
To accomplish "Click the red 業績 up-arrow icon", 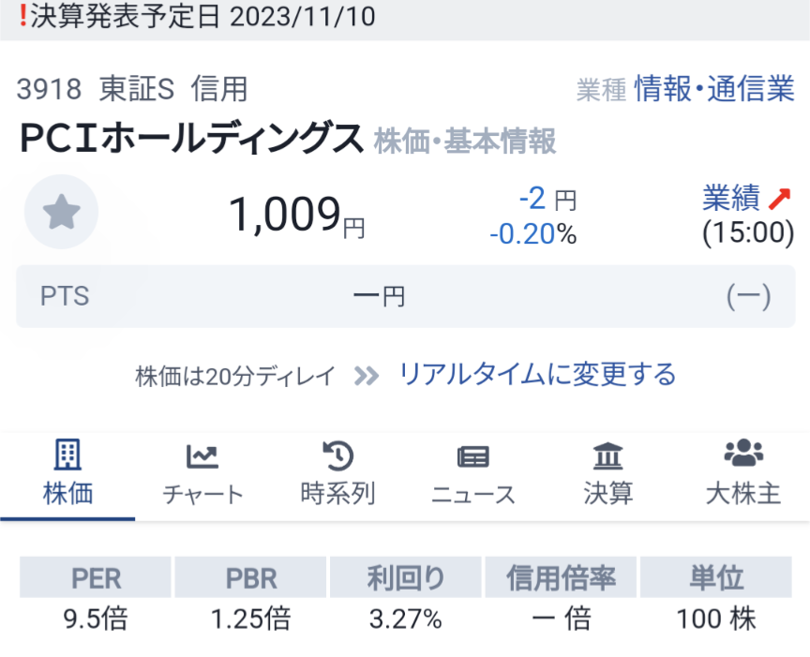I will click(780, 199).
